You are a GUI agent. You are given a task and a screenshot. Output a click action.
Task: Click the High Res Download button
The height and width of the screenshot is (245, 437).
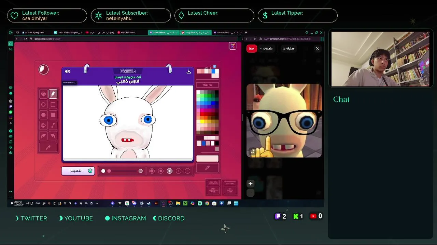click(213, 183)
